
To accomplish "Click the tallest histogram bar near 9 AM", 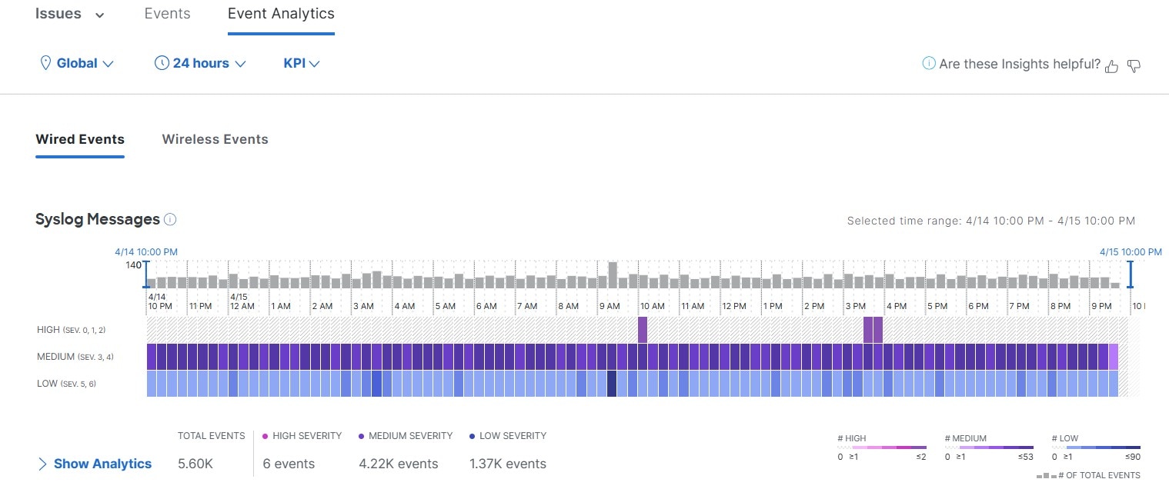I will tap(613, 275).
